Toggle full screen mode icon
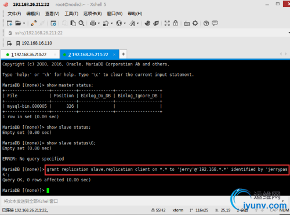 (x=167, y=23)
